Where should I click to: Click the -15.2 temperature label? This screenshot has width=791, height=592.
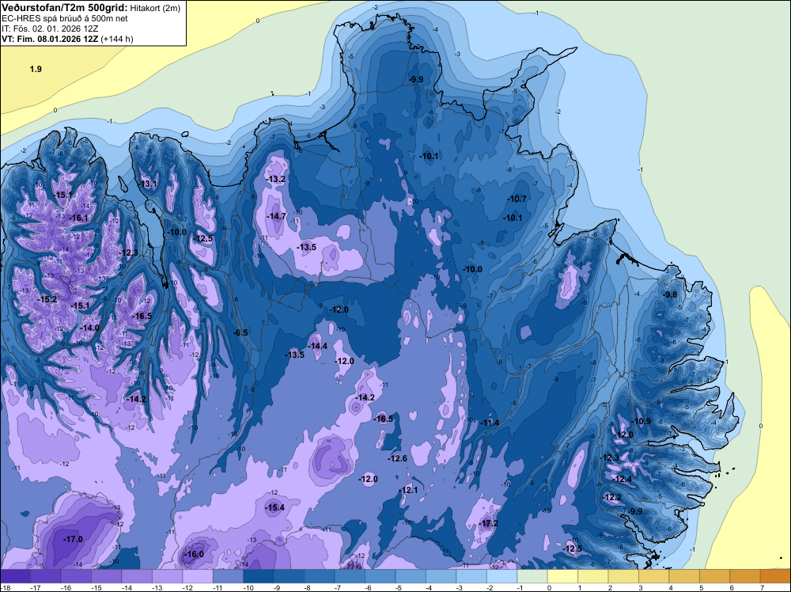point(47,299)
